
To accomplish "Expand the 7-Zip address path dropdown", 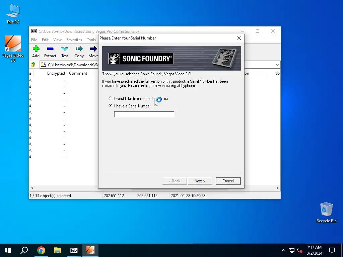I will [x=277, y=65].
